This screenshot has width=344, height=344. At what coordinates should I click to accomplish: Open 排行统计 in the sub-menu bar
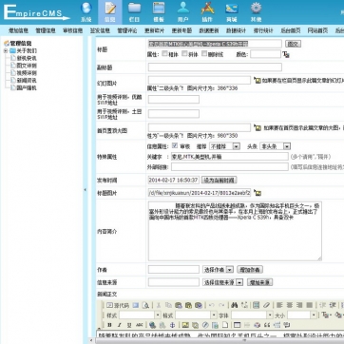pyautogui.click(x=263, y=30)
